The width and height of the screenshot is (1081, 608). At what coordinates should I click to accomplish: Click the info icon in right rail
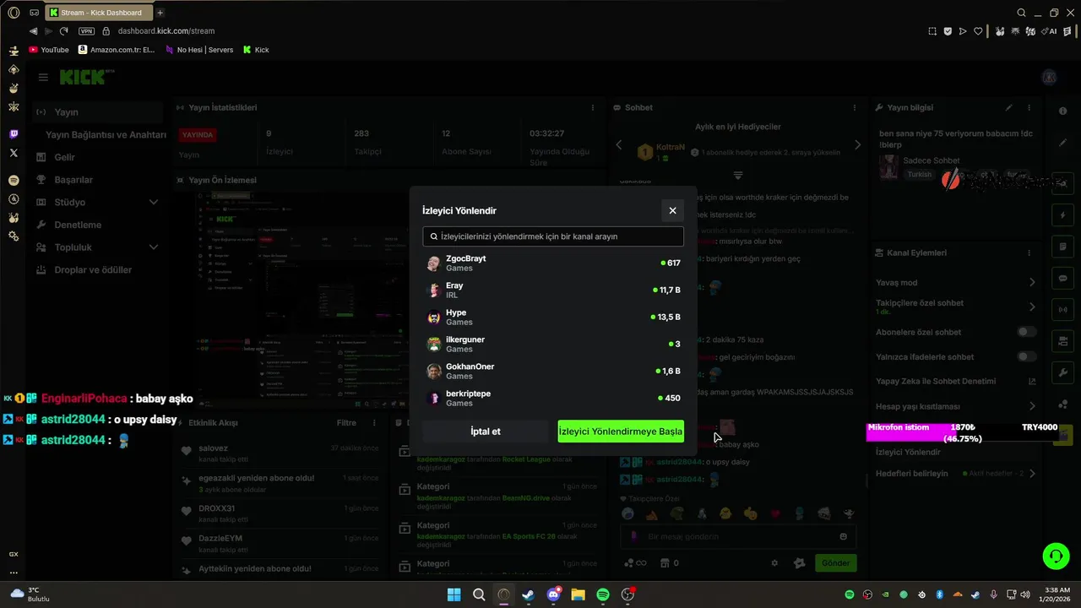pos(1063,111)
